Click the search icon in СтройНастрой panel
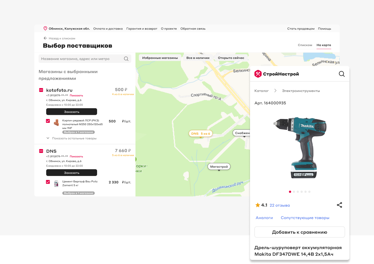This screenshot has height=264, width=374. point(342,74)
